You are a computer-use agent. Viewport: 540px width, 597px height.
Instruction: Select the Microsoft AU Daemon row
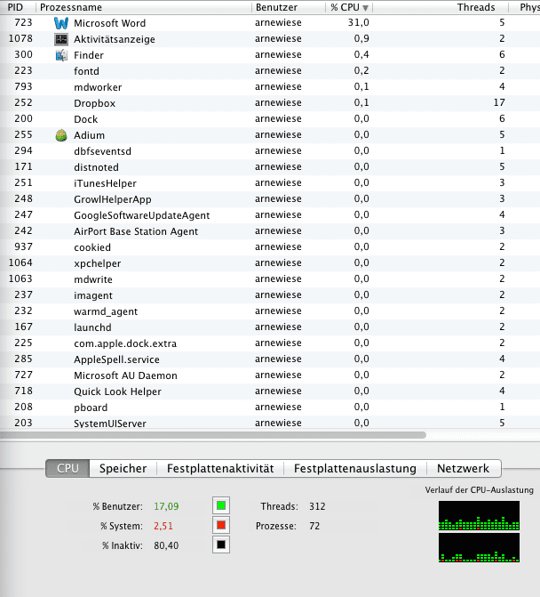[270, 375]
